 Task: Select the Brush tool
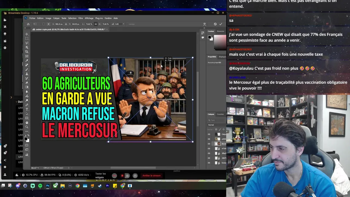[27, 69]
